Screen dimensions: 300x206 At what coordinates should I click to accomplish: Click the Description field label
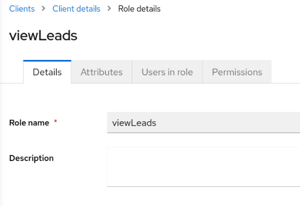pyautogui.click(x=31, y=158)
